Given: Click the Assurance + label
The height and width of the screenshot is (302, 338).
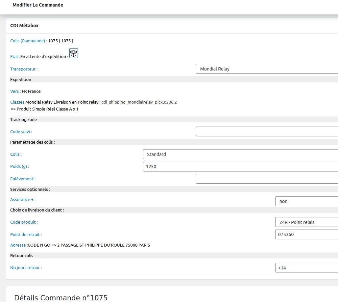Looking at the screenshot, I should [23, 200].
